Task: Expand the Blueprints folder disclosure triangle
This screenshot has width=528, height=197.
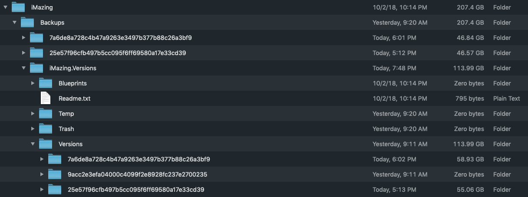Action: point(33,83)
